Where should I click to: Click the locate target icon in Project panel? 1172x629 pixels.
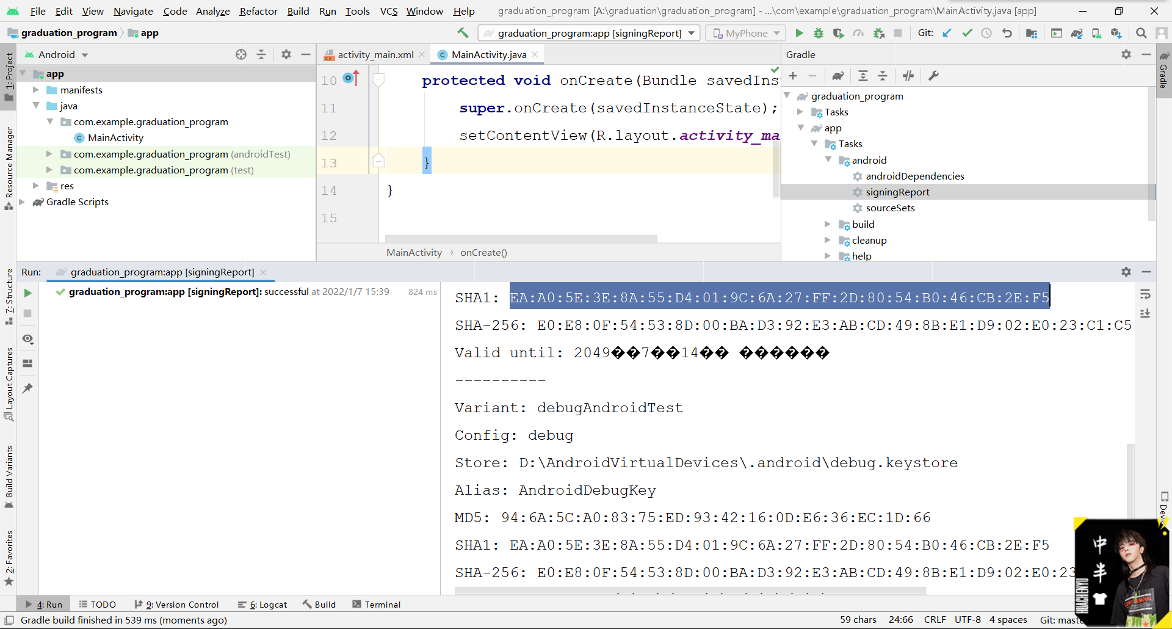click(241, 54)
